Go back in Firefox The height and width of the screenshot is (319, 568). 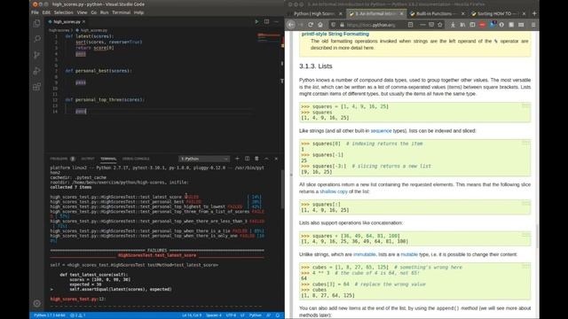(291, 25)
